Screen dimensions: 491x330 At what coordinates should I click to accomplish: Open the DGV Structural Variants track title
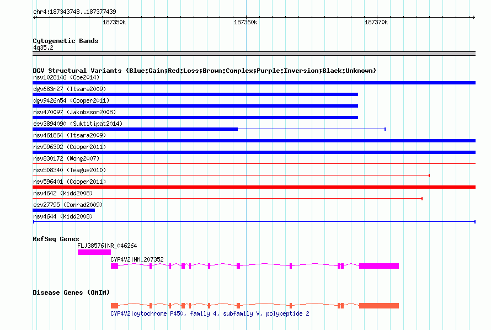[204, 71]
